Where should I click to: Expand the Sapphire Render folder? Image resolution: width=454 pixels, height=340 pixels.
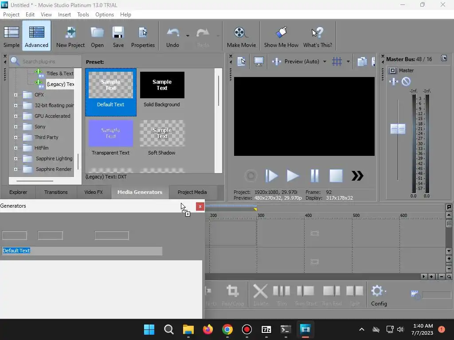point(16,169)
